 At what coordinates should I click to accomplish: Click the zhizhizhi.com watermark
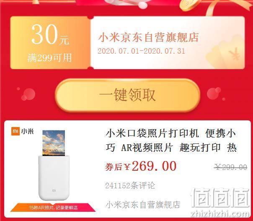click(220, 214)
